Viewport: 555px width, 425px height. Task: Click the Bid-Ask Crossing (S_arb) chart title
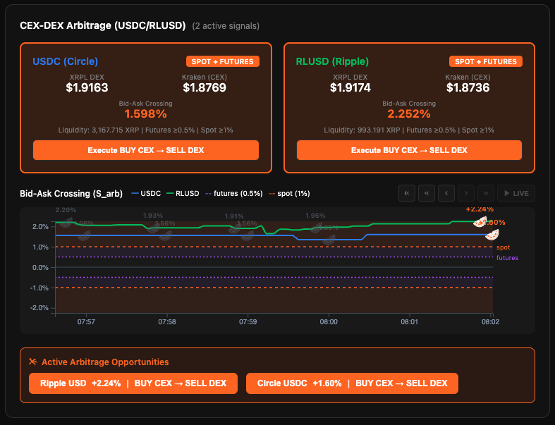tap(71, 194)
